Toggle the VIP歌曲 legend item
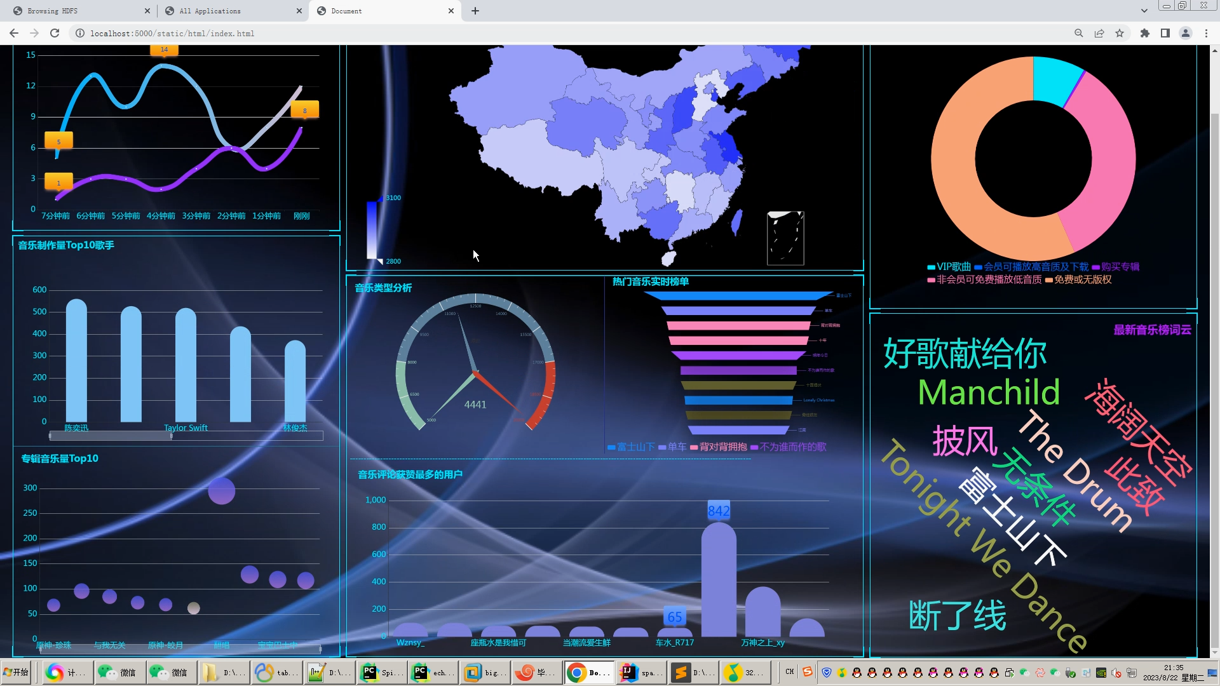Screen dimensions: 1220x686 949,267
